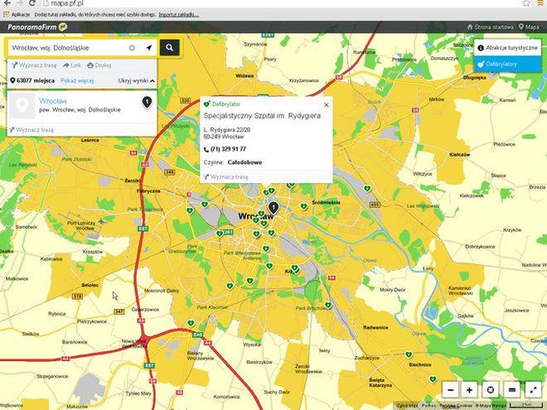The image size is (547, 410).
Task: Go back in browser
Action: [x=7, y=3]
